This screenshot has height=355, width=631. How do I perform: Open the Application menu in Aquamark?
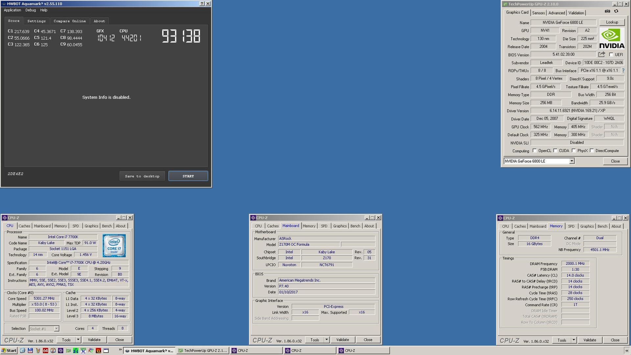point(12,10)
